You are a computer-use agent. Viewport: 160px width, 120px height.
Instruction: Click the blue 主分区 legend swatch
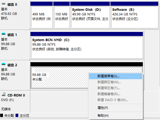pyautogui.click(x=17, y=115)
